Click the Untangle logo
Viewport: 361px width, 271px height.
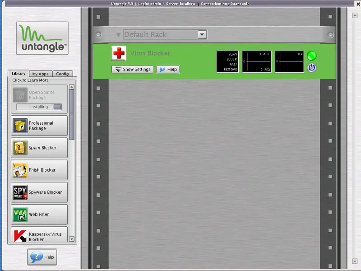tap(42, 38)
